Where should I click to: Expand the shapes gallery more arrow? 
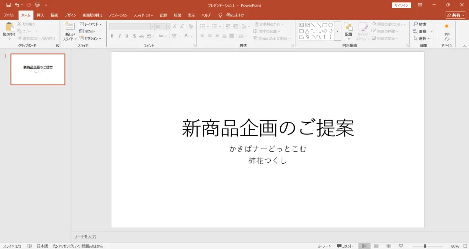tap(338, 31)
